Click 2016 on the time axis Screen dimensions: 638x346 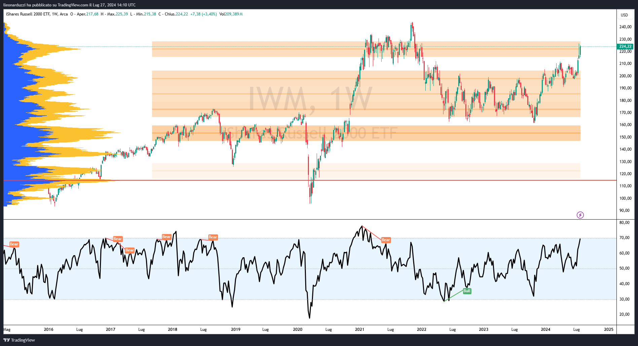[x=48, y=330]
